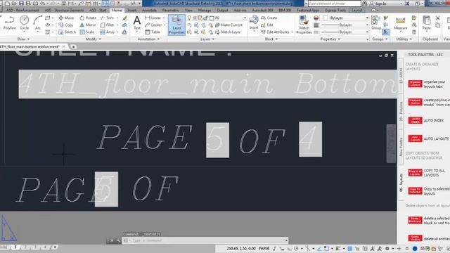Click delete all entities button
This screenshot has width=450, height=253.
(415, 238)
